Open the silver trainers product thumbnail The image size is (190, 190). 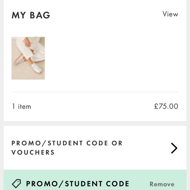click(28, 58)
